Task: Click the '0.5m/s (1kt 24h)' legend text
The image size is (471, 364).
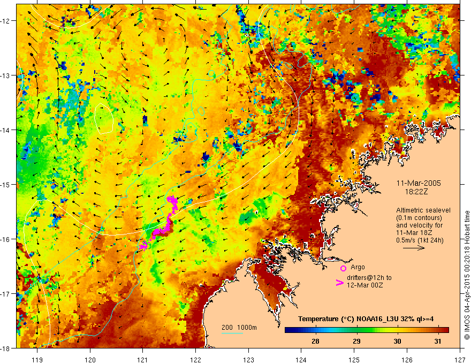Action: pos(420,240)
